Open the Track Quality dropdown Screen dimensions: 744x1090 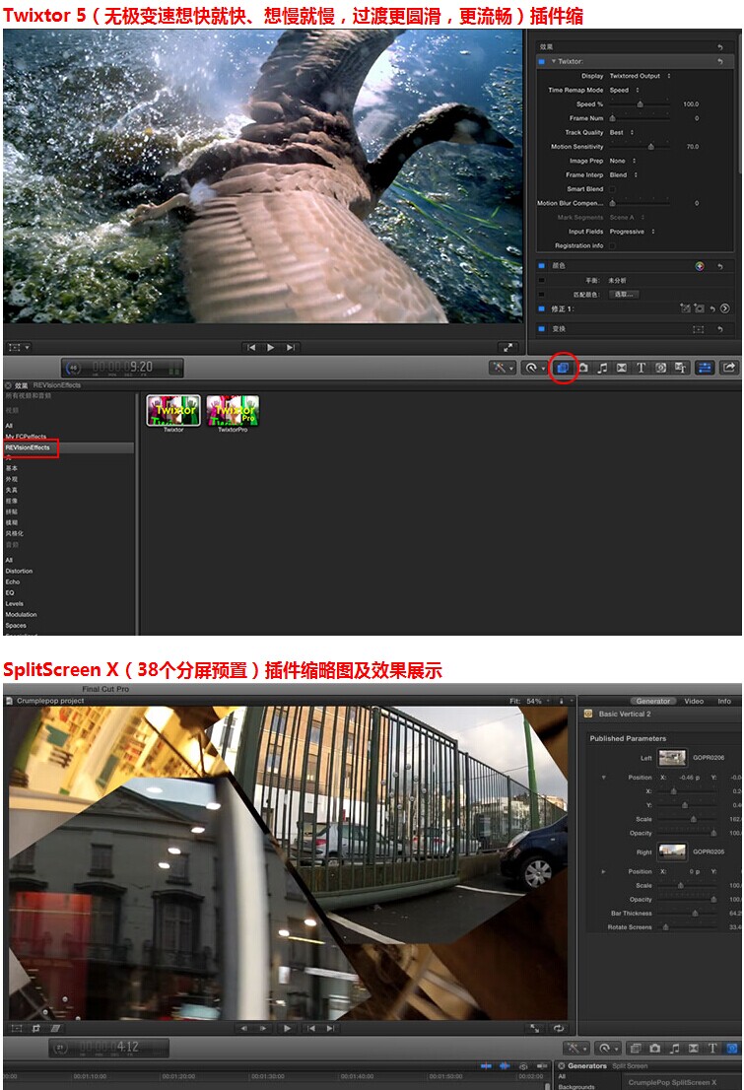click(621, 132)
